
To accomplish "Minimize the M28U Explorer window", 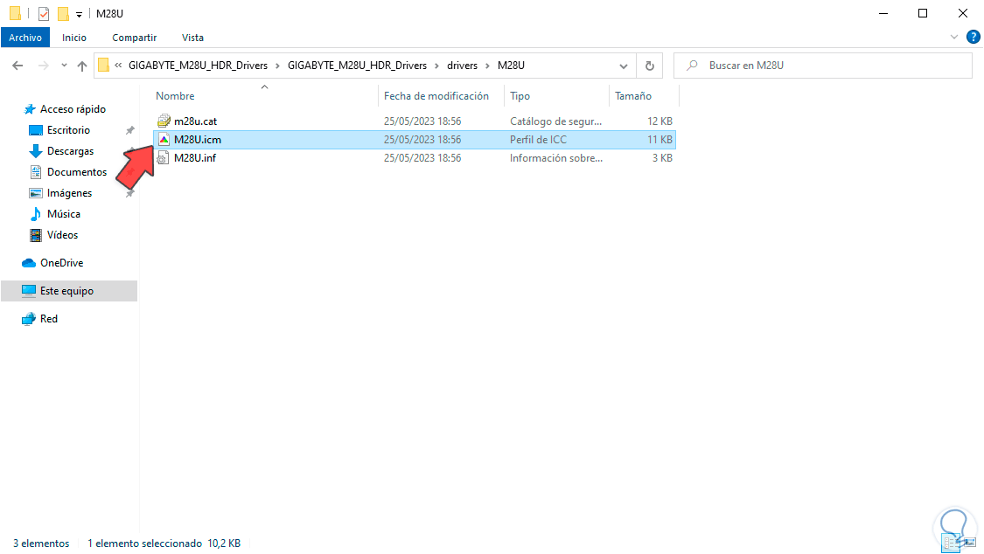I will [883, 13].
